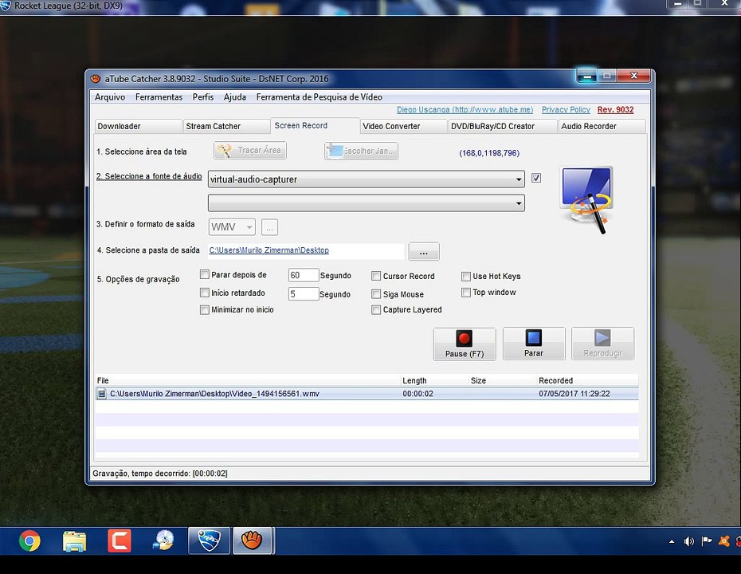Click the Length column header
Image resolution: width=741 pixels, height=574 pixels.
434,380
